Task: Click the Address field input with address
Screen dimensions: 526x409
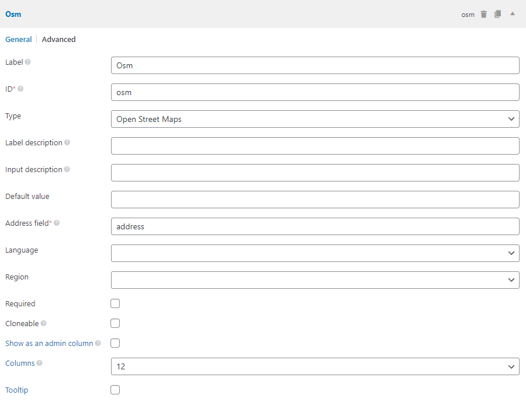Action: point(315,226)
